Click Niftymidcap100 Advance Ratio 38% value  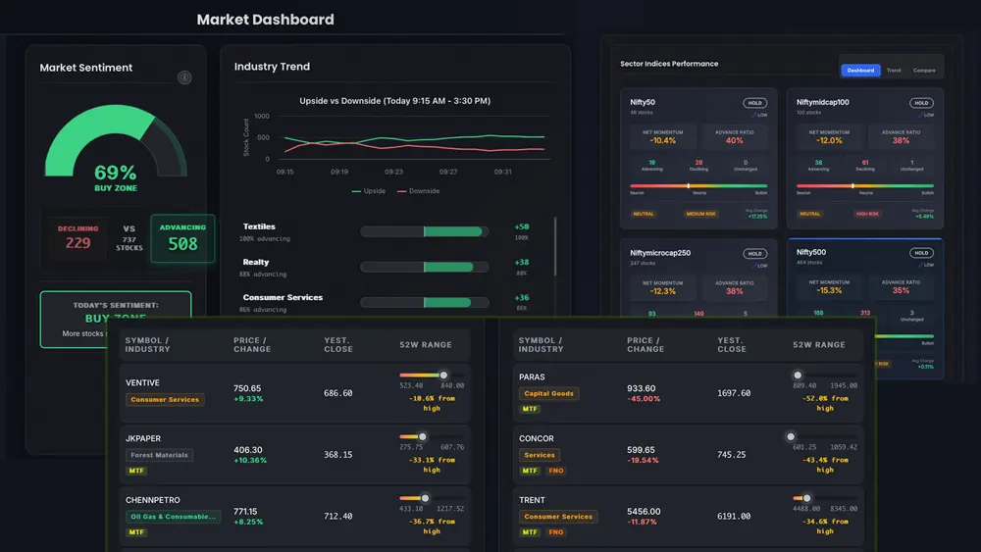tap(901, 140)
